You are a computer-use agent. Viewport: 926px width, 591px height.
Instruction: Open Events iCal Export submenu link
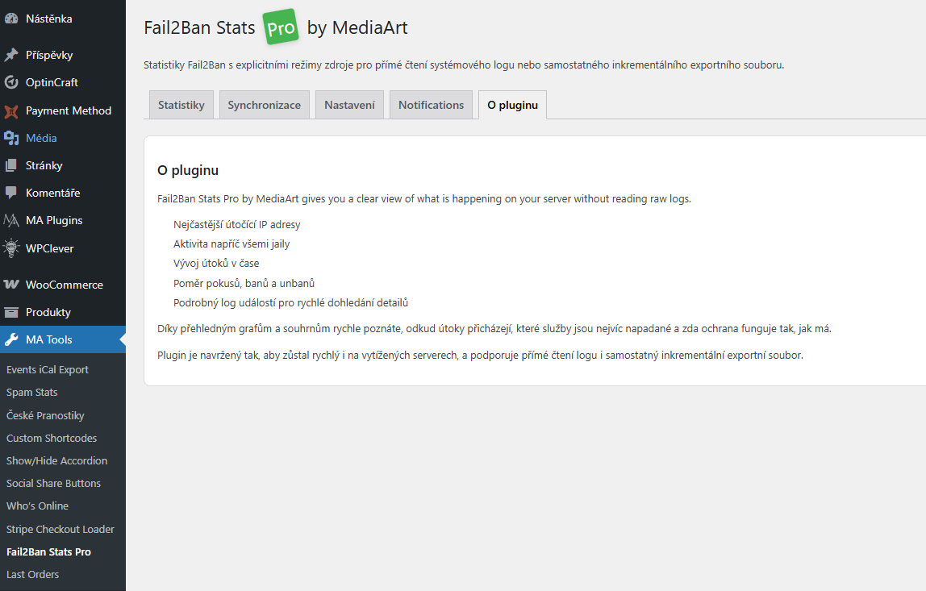coord(48,369)
